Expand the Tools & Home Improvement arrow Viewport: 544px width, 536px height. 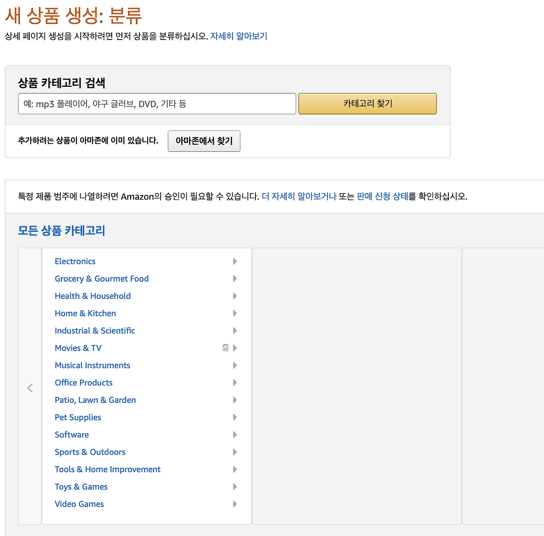click(235, 469)
